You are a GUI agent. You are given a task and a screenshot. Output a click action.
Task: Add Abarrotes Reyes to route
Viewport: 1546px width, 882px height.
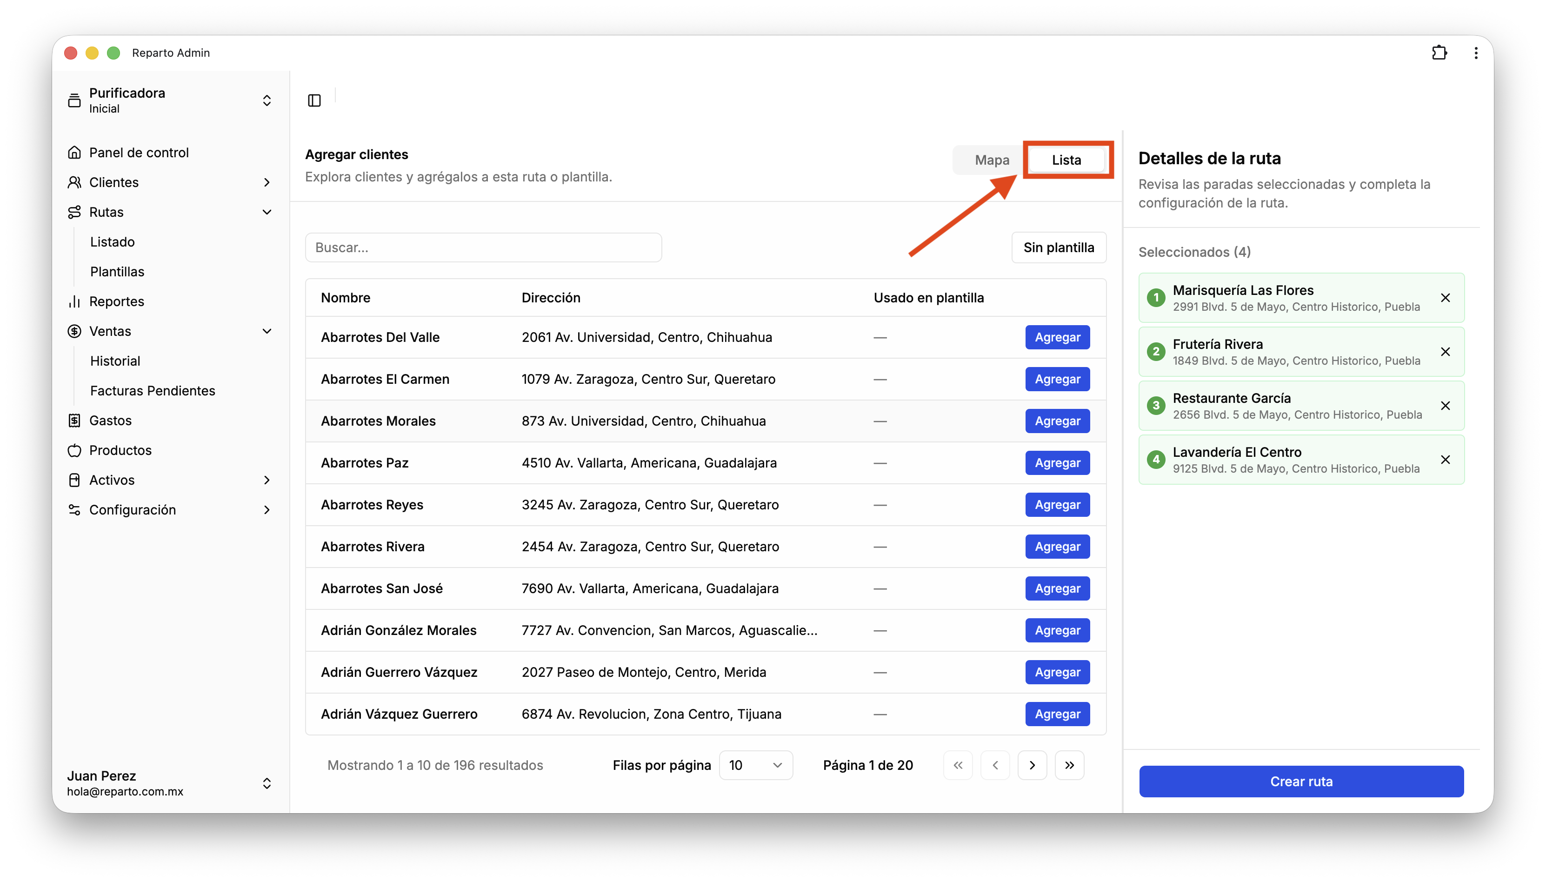click(1057, 505)
